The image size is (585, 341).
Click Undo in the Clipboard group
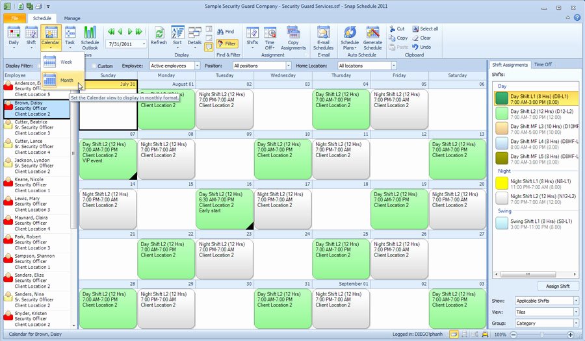click(422, 47)
